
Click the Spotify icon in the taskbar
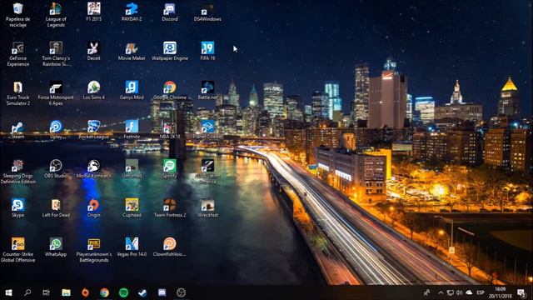click(x=124, y=292)
